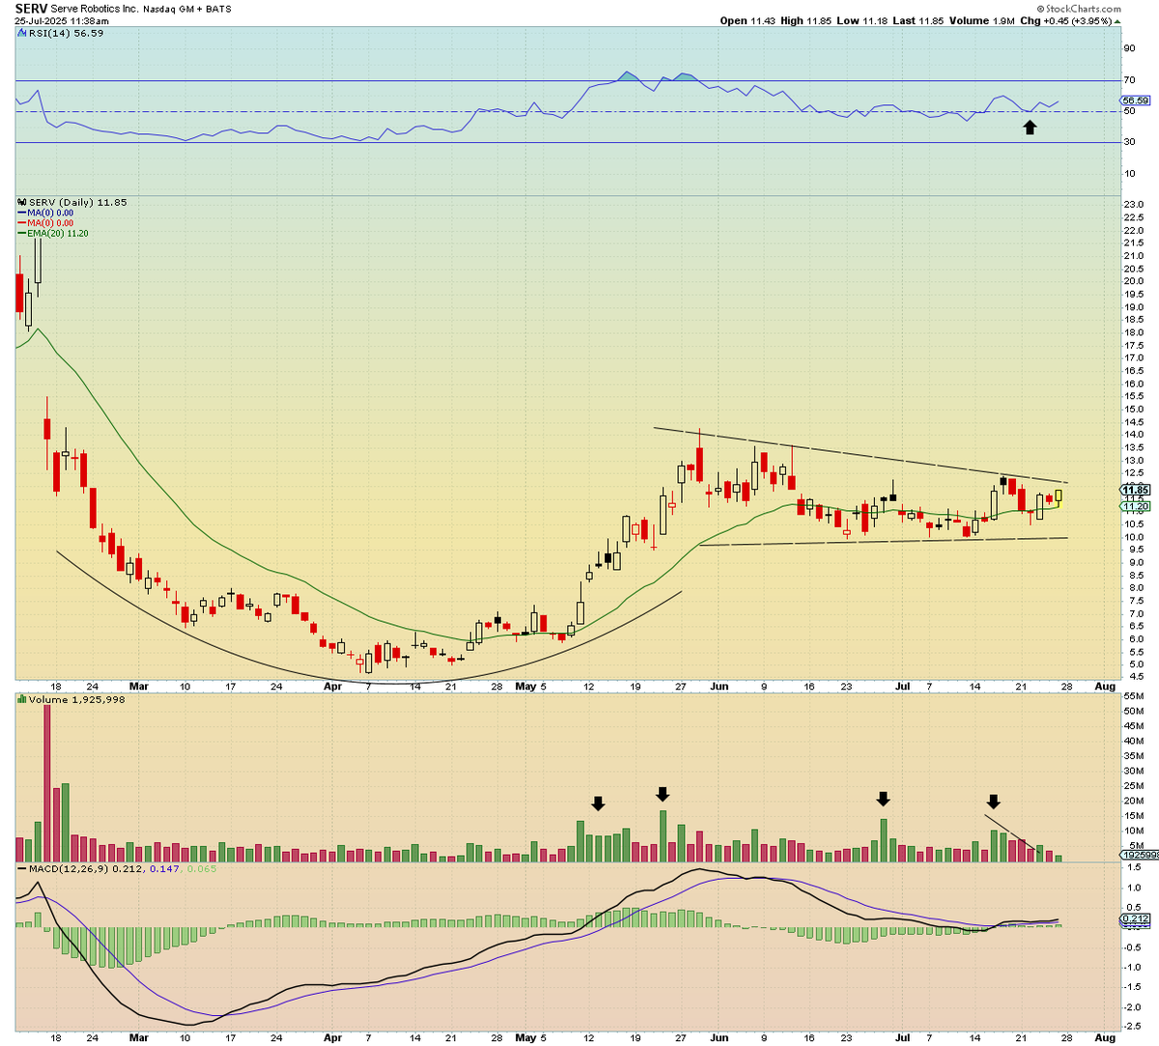The height and width of the screenshot is (1046, 1159).
Task: Click the candlestick icon beside SERV (Daily)
Action: 21,202
